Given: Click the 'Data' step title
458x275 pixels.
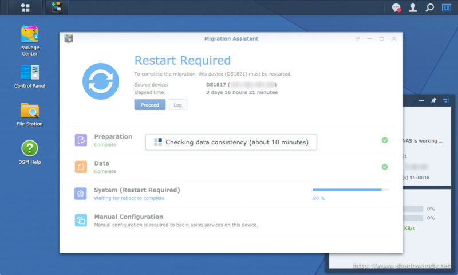Looking at the screenshot, I should tap(102, 163).
